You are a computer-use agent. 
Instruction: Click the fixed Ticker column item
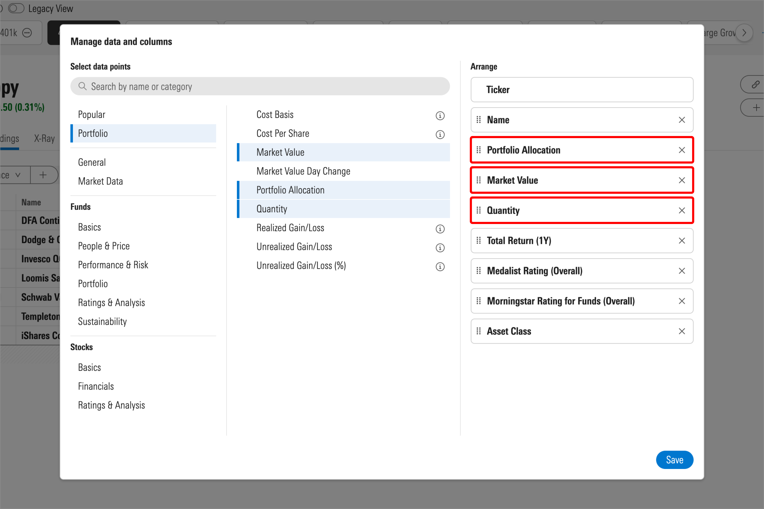582,90
